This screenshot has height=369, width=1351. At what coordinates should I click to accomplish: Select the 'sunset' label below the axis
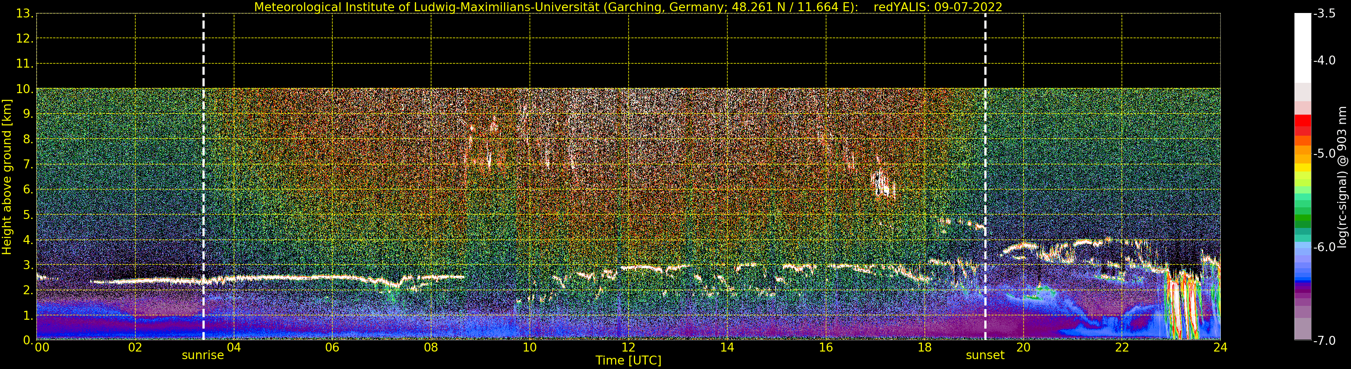[985, 356]
